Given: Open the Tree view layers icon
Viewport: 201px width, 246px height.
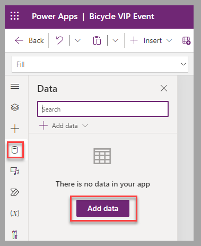Looking at the screenshot, I should point(15,107).
